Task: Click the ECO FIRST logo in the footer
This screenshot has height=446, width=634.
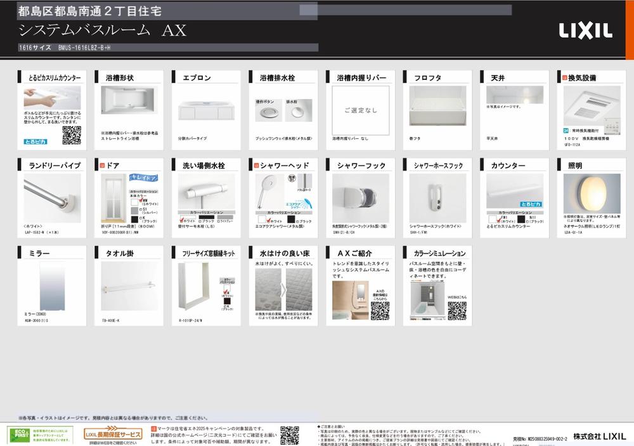Action: tap(22, 435)
